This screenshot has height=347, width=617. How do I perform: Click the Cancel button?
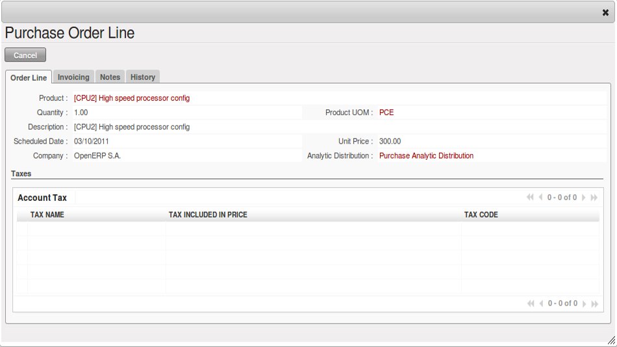(25, 55)
